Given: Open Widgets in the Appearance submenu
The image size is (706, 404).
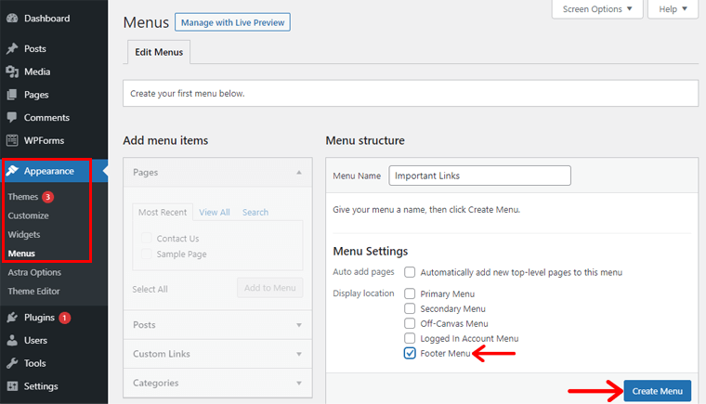Looking at the screenshot, I should tap(24, 234).
